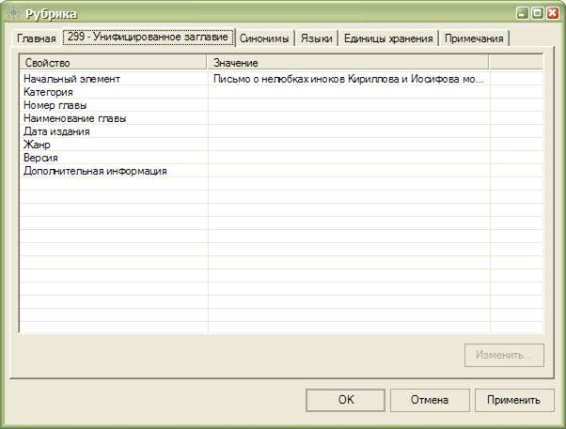
Task: Switch to the Главная tab
Action: click(37, 38)
